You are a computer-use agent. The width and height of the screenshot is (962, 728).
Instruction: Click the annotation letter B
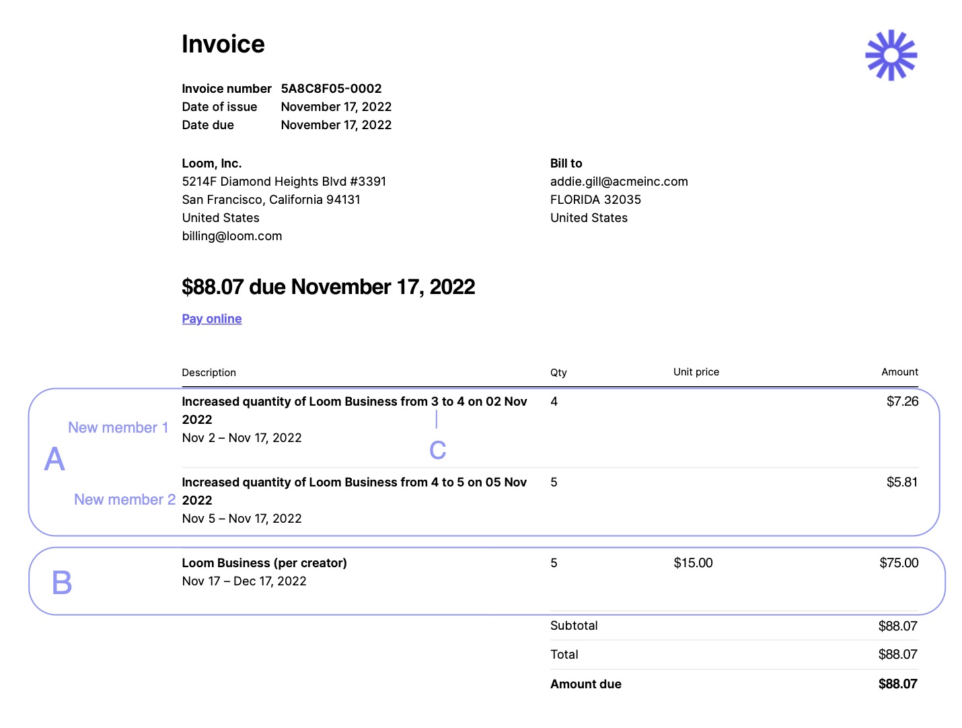click(62, 583)
